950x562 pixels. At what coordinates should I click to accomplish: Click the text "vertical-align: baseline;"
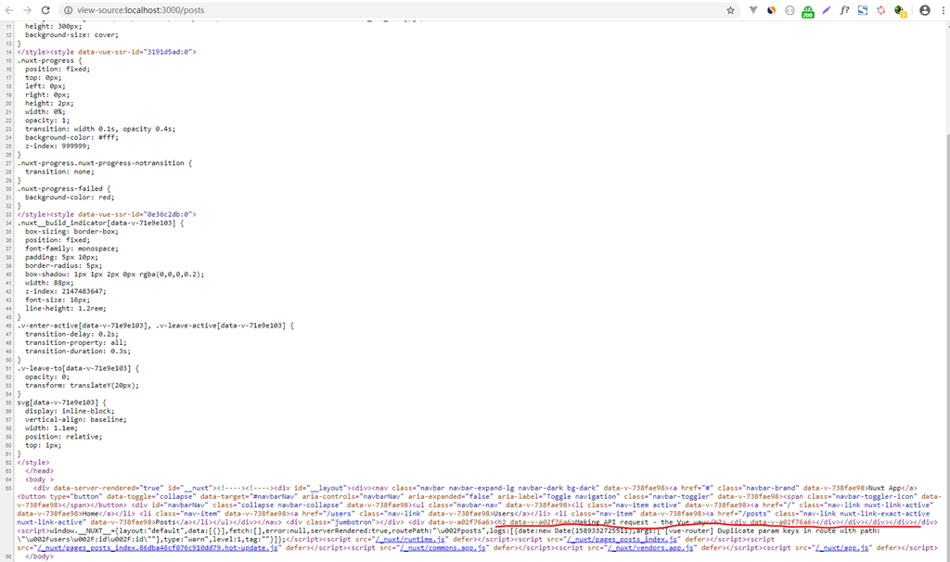[x=76, y=420]
